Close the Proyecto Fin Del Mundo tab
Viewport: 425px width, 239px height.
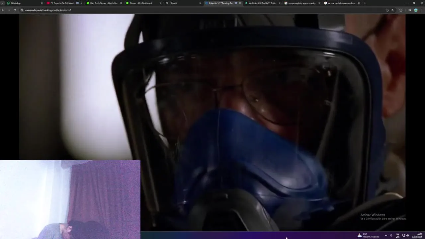click(x=81, y=3)
